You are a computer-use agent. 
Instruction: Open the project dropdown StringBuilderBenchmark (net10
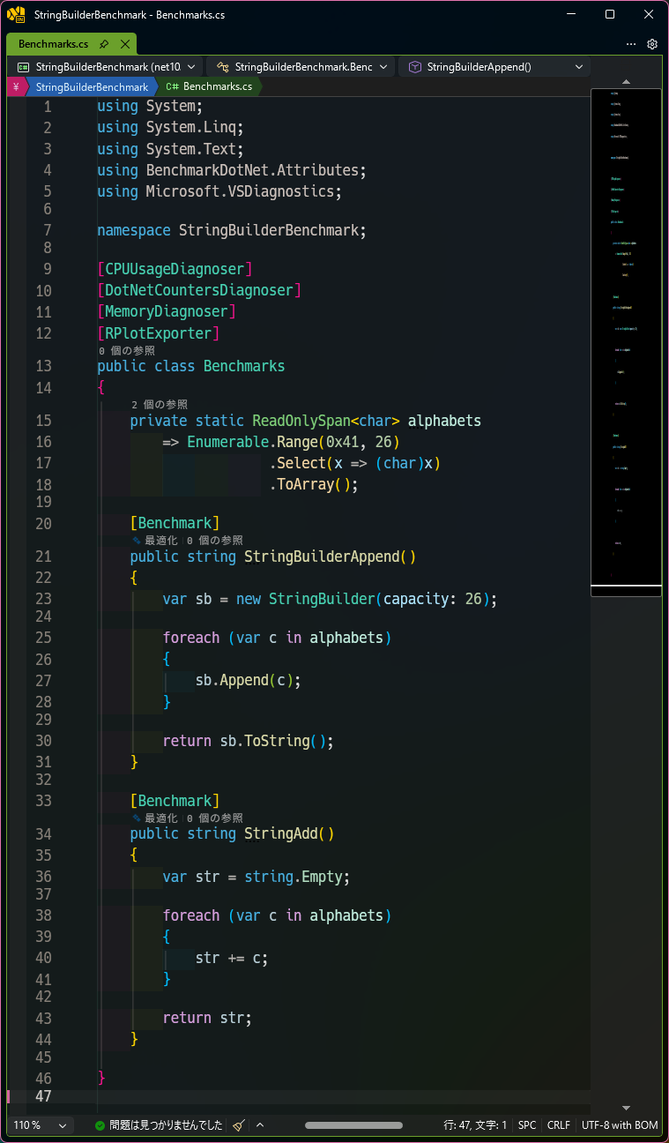point(104,66)
